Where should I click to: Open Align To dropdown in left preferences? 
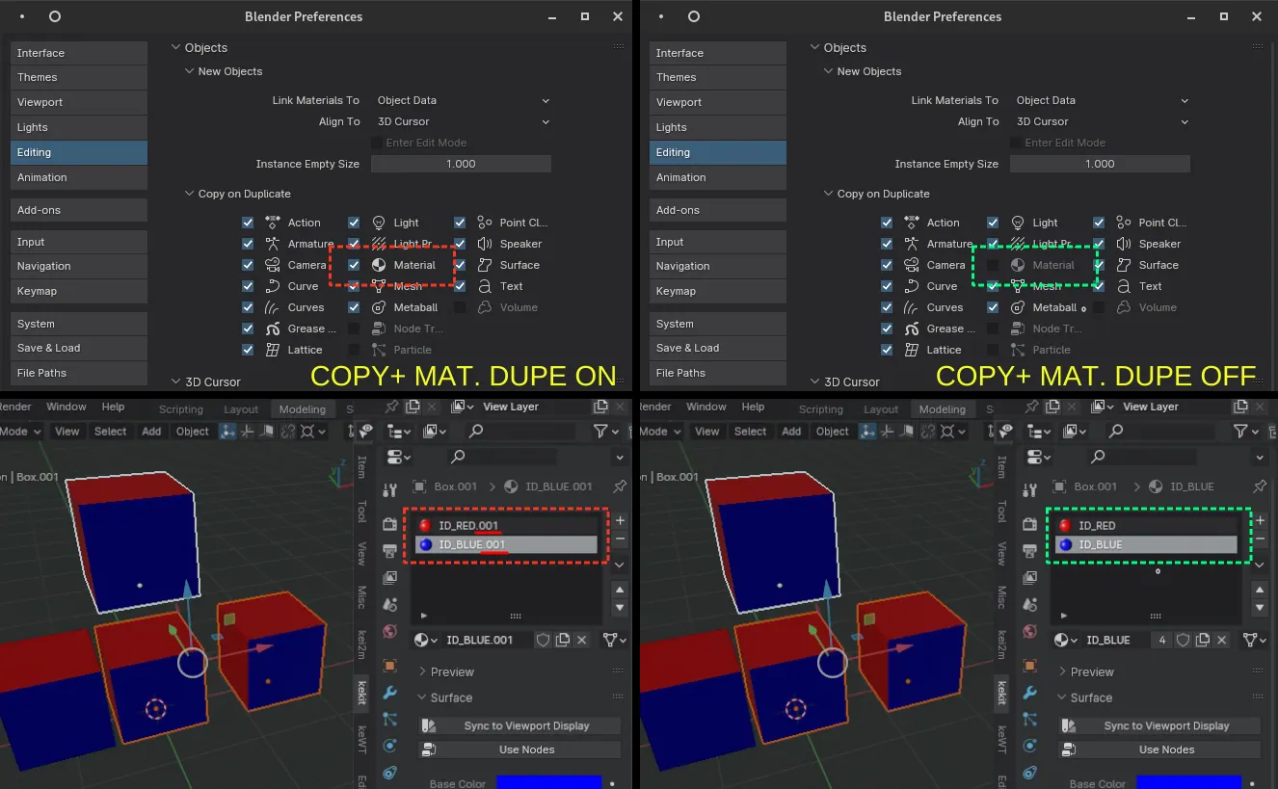point(461,121)
